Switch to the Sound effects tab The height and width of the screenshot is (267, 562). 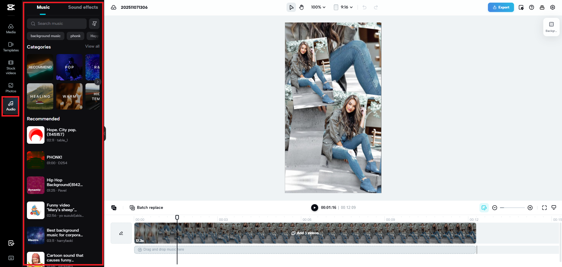click(83, 7)
